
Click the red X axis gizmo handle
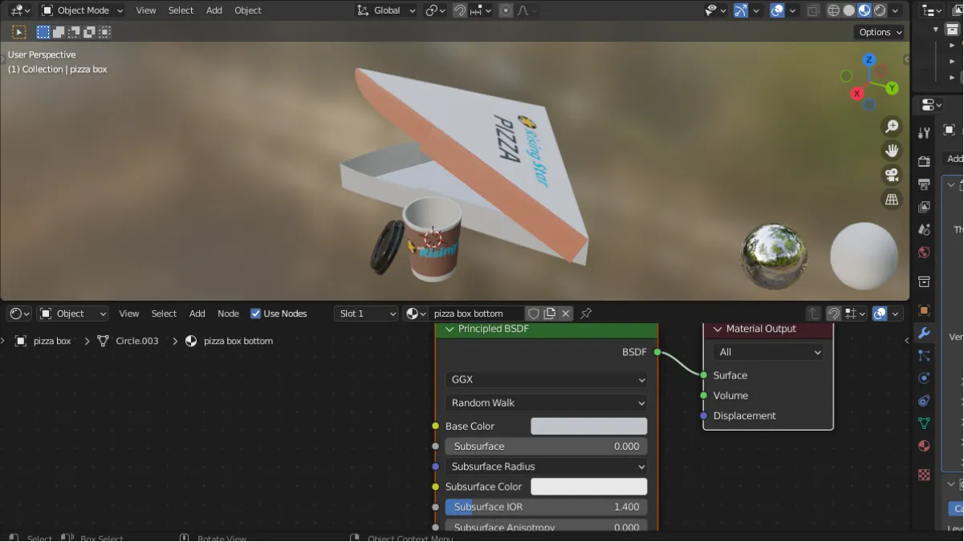857,94
